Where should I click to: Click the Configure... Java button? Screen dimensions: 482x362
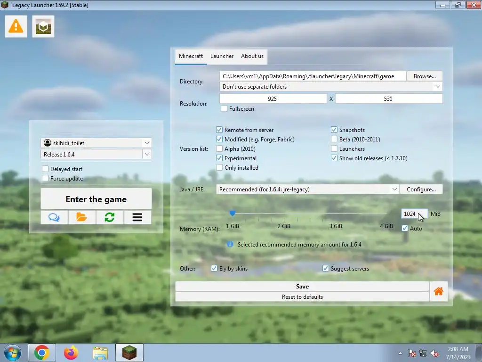pos(421,189)
